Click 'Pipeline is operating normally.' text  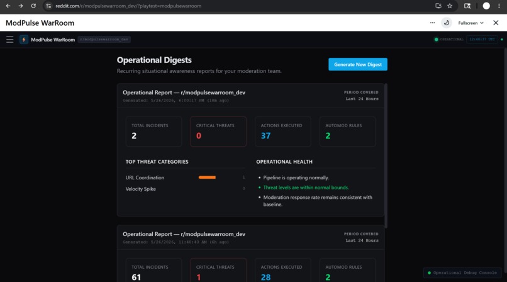(x=296, y=178)
